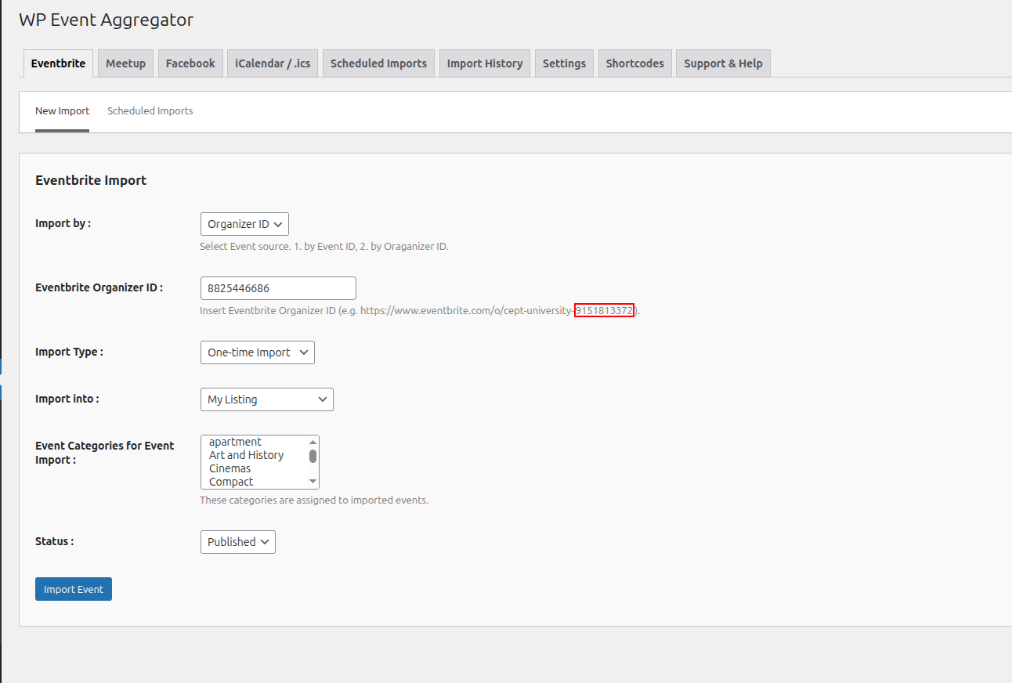
Task: Expand the Import into My Listing dropdown
Action: click(x=266, y=399)
